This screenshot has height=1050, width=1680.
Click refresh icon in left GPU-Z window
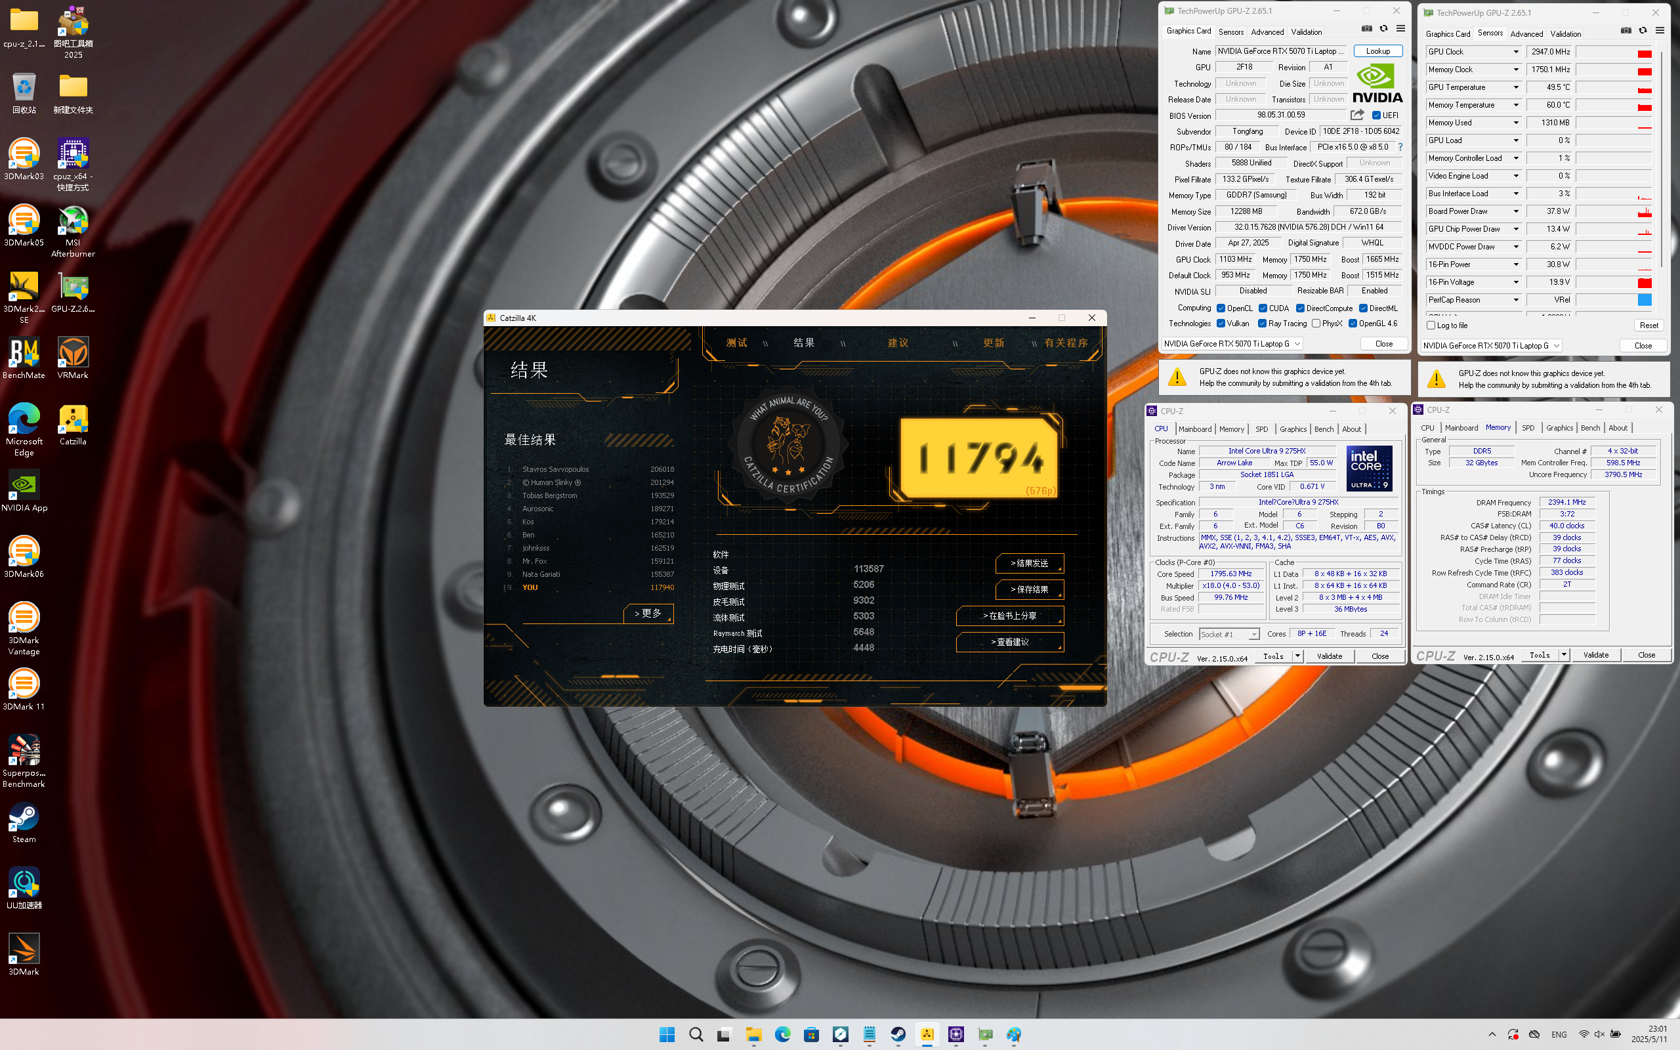pos(1383,28)
